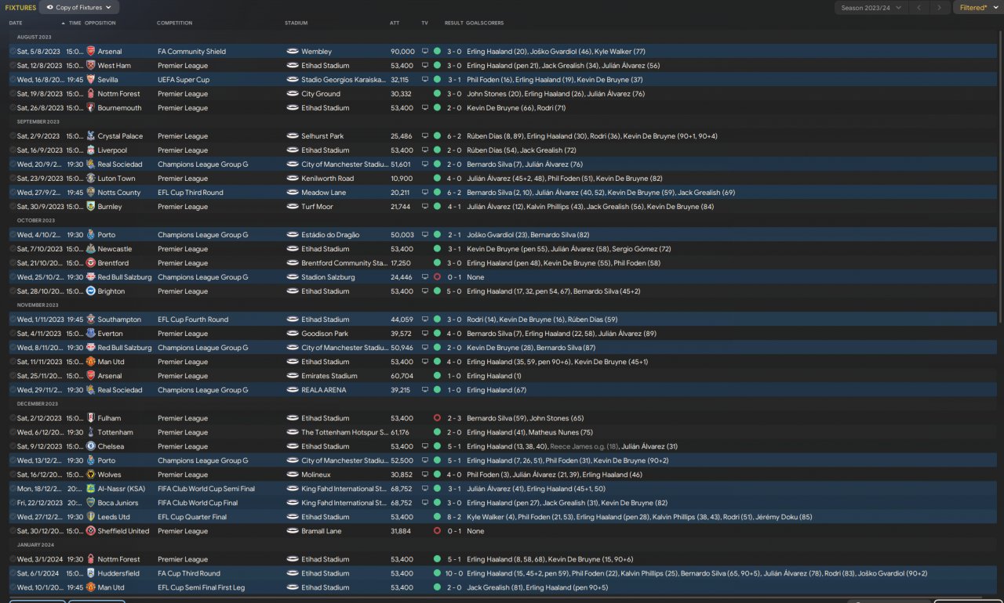
Task: Click the Notts County club crest
Action: (91, 193)
